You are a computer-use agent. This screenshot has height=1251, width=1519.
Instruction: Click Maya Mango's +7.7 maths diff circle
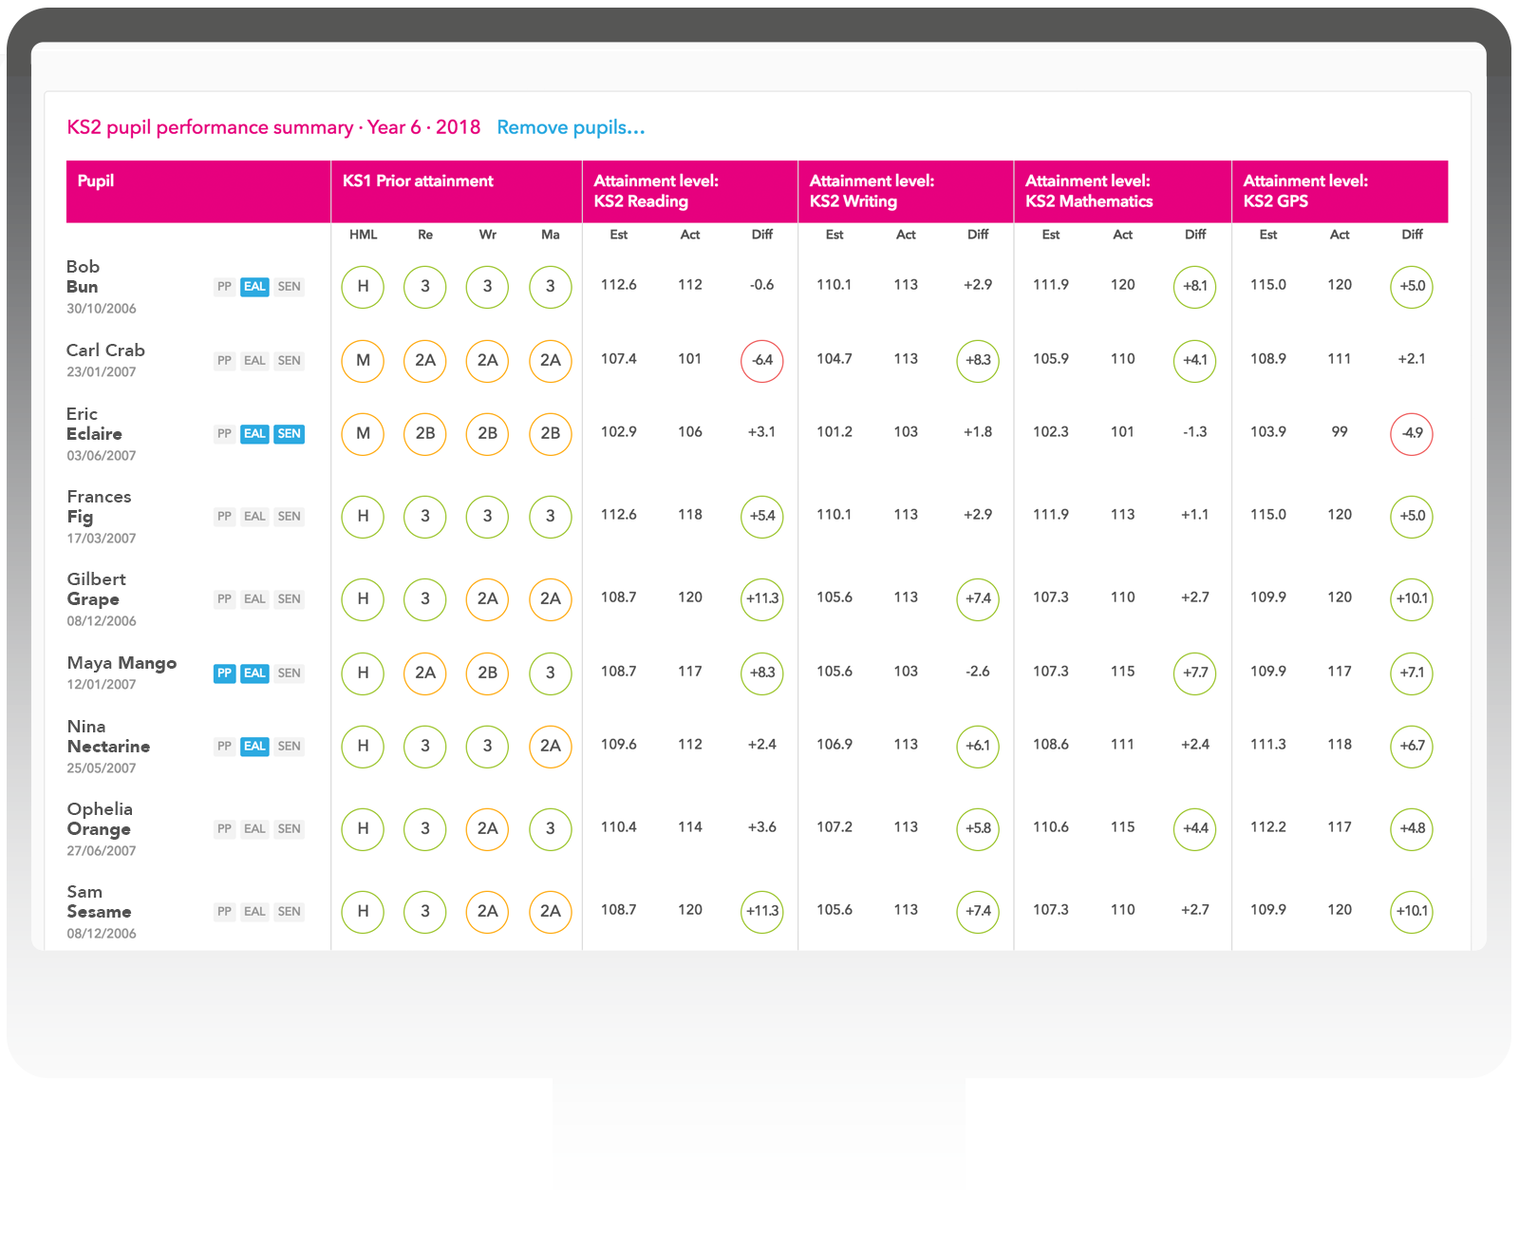pos(1195,673)
